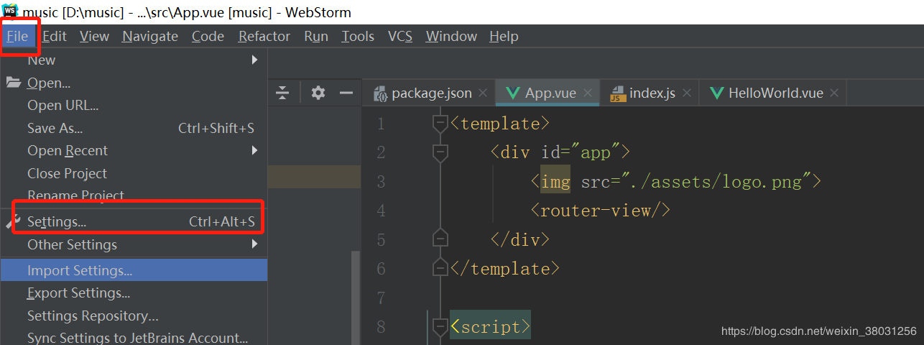Image resolution: width=924 pixels, height=345 pixels.
Task: Collapse the div fold marker on line 2
Action: (x=440, y=152)
